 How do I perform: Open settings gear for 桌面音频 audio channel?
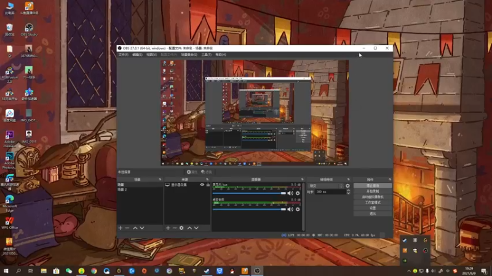point(298,209)
